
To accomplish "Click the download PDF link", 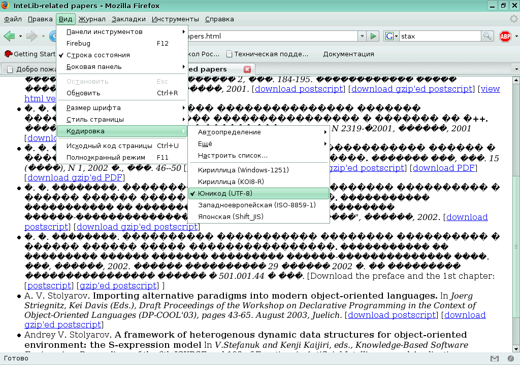I will 443,168.
